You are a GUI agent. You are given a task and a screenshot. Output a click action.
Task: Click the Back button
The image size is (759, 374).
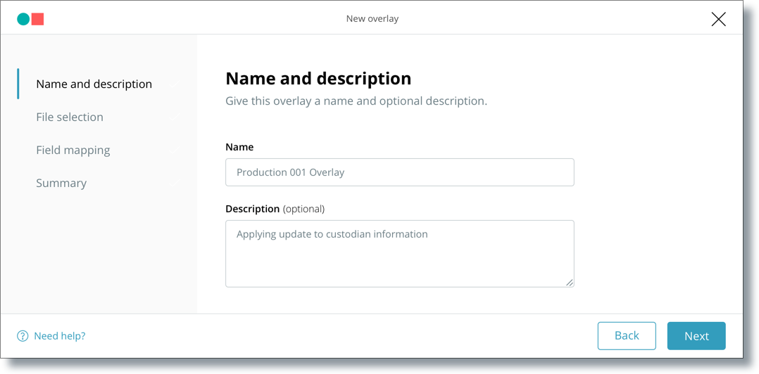(x=627, y=336)
